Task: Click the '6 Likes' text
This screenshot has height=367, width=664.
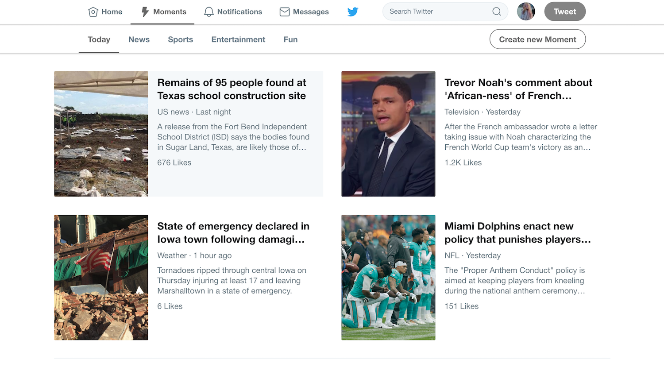Action: point(170,306)
